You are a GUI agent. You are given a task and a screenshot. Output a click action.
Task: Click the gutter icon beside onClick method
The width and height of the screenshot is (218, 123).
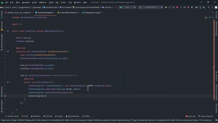[x=8, y=82]
